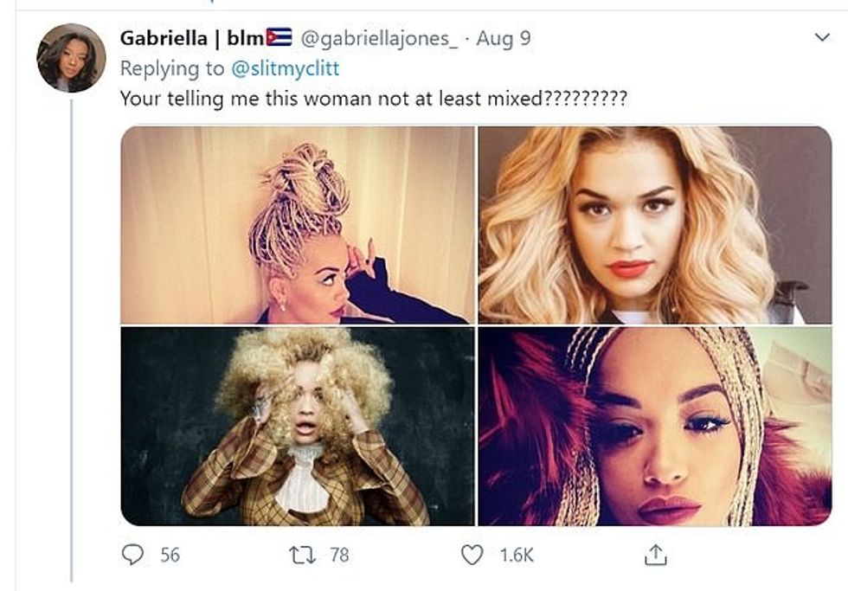848x591 pixels.
Task: Open Gabriella's profile picture avatar
Action: point(71,58)
